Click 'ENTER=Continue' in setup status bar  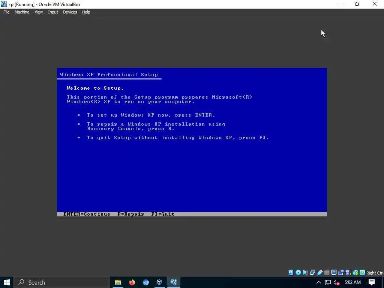87,214
